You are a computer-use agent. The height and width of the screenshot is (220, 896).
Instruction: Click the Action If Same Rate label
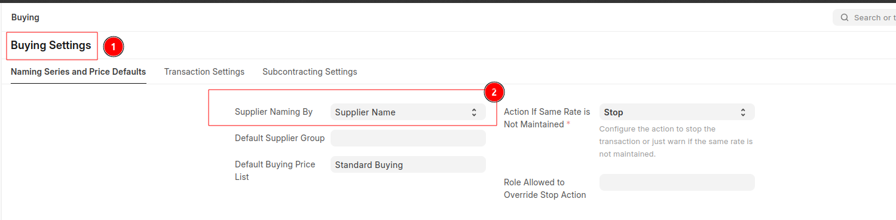click(x=547, y=118)
